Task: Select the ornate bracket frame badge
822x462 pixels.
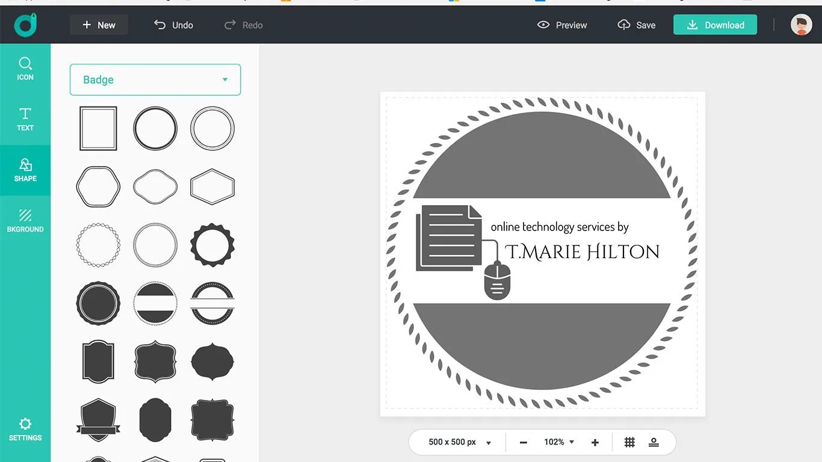Action: click(x=155, y=362)
